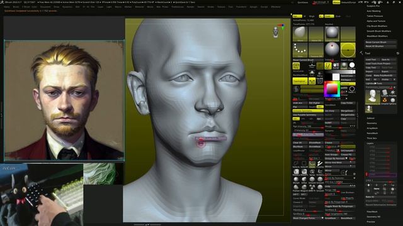Expand the Geometry section

point(372,123)
